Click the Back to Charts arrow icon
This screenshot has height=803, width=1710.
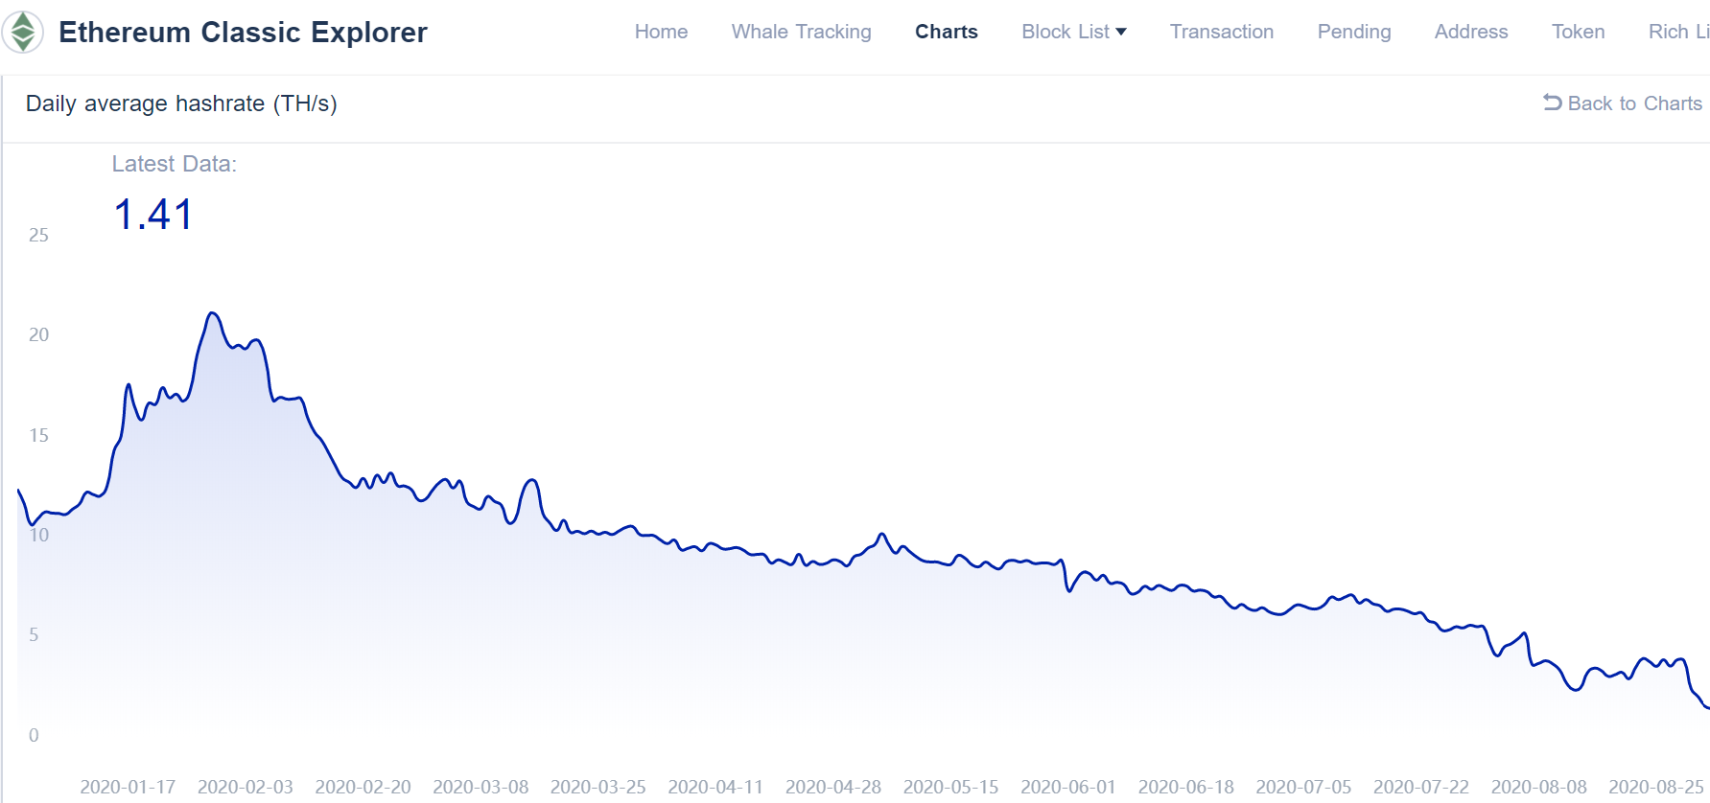(1552, 103)
